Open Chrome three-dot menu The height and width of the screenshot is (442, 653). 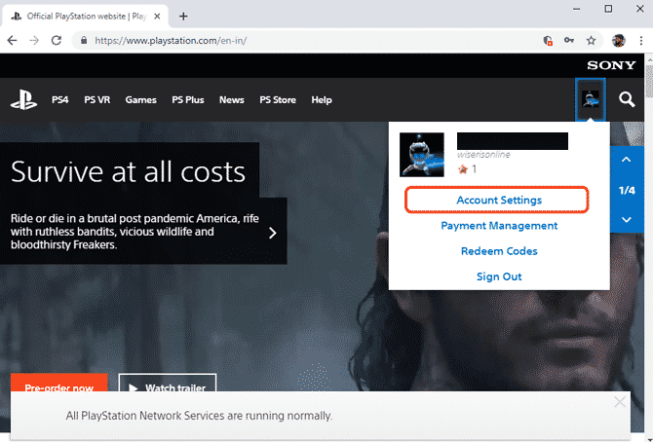(641, 40)
